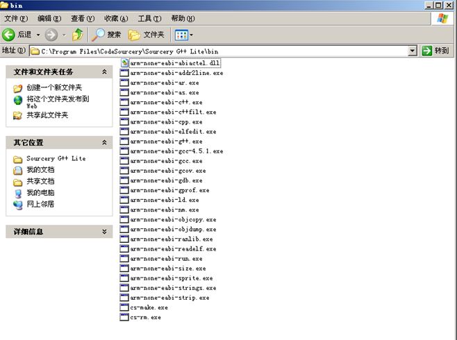Click the folder icon for 创建一个新文件夹

(x=18, y=88)
